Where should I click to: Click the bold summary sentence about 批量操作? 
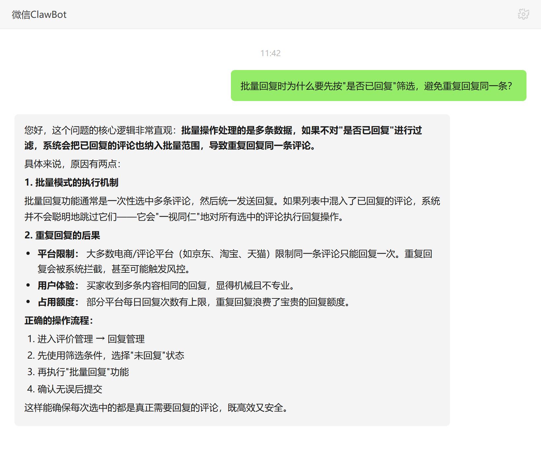pos(223,138)
